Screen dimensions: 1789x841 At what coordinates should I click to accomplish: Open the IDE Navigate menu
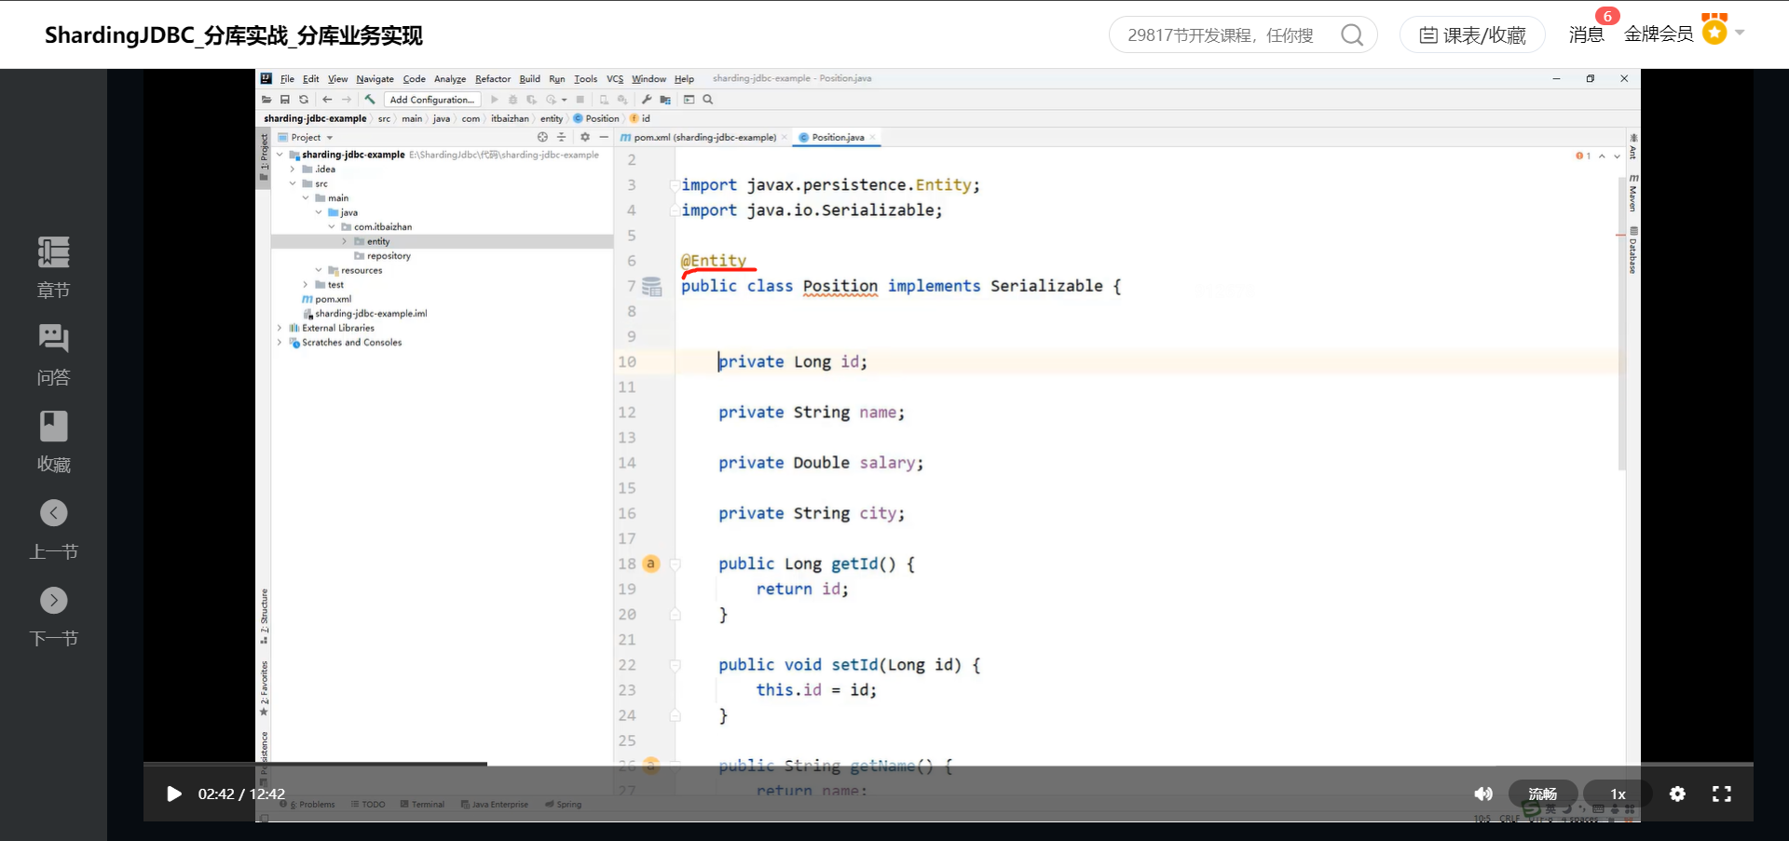375,79
